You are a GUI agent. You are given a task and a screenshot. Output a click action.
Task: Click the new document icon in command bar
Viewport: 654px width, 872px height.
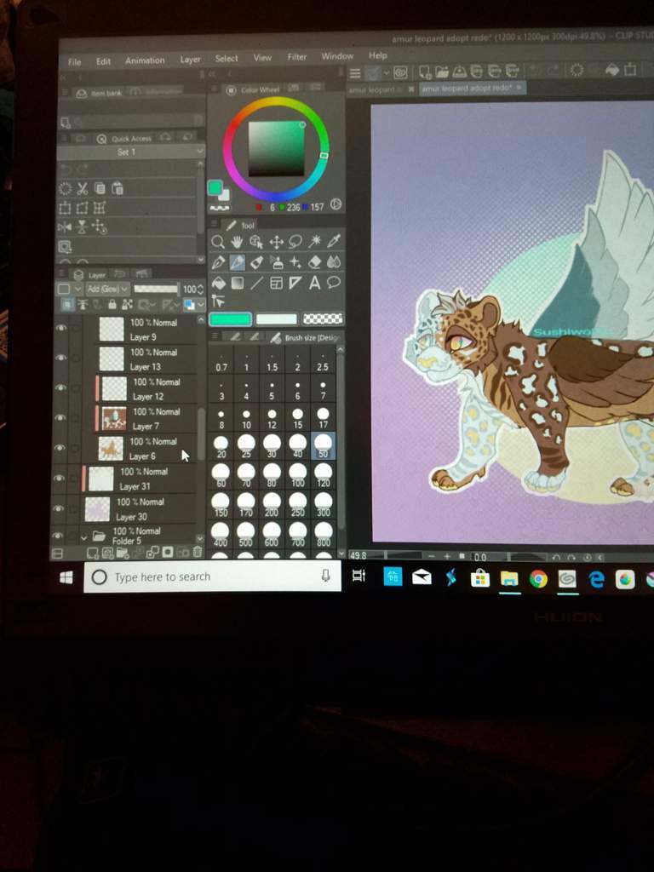point(425,72)
